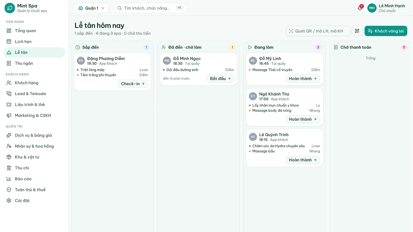Viewport: 413px width, 232px height.
Task: Click the MN avatar on Đỗ Minh Ngọc card
Action: [x=167, y=61]
